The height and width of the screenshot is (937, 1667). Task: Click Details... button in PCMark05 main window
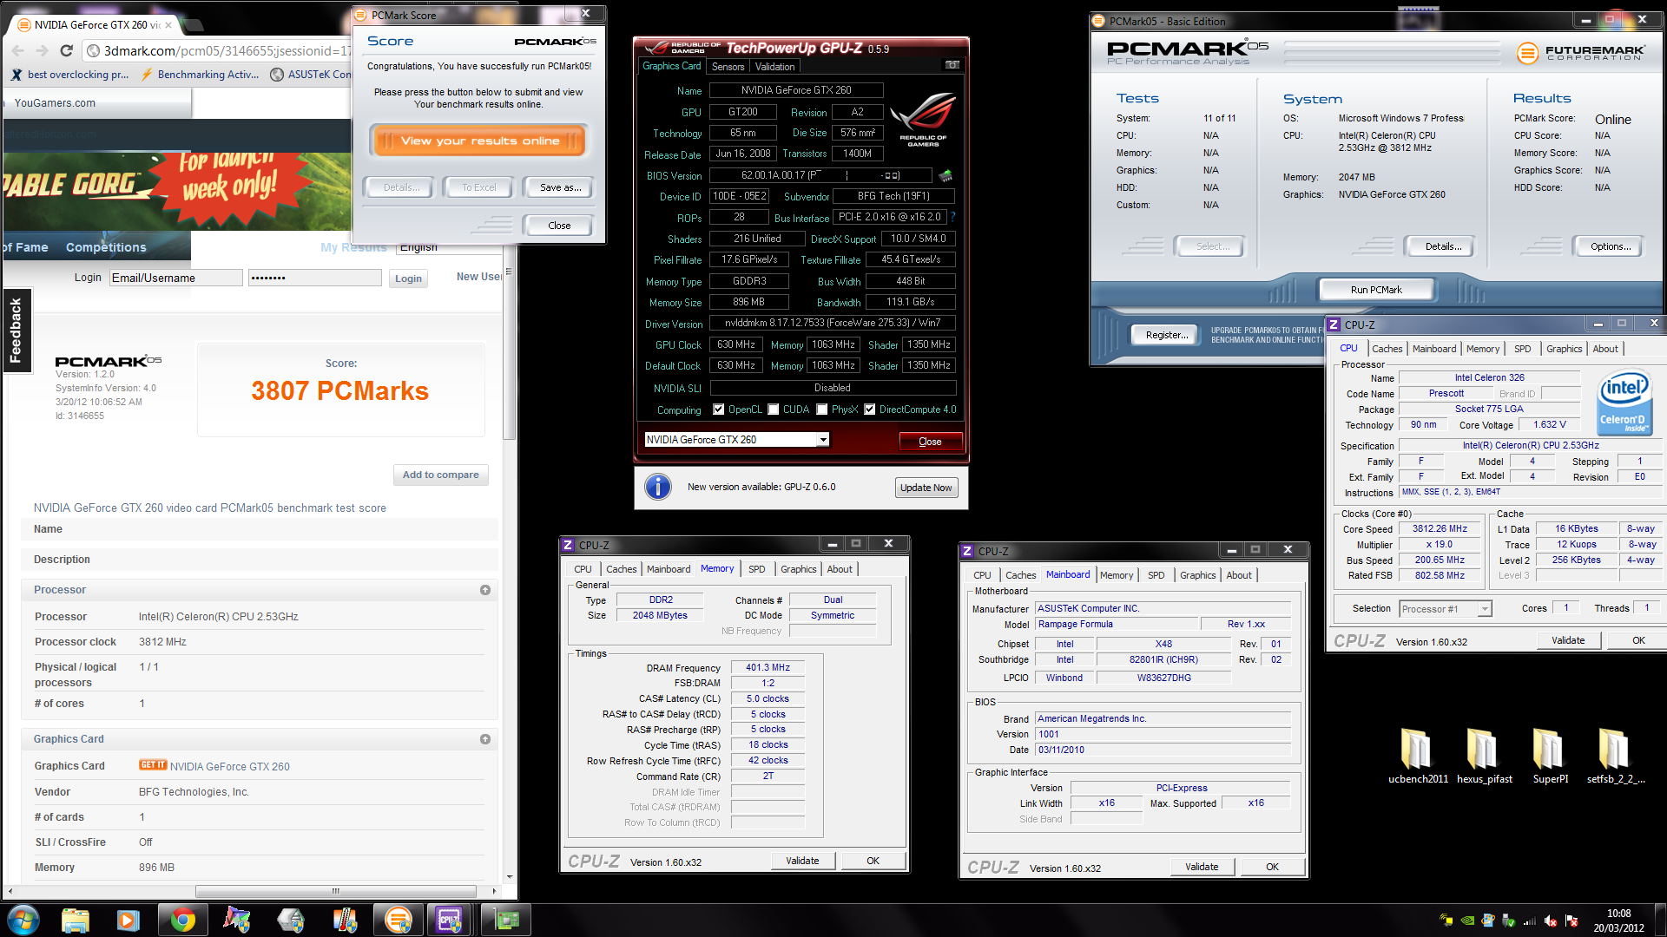(x=1442, y=246)
